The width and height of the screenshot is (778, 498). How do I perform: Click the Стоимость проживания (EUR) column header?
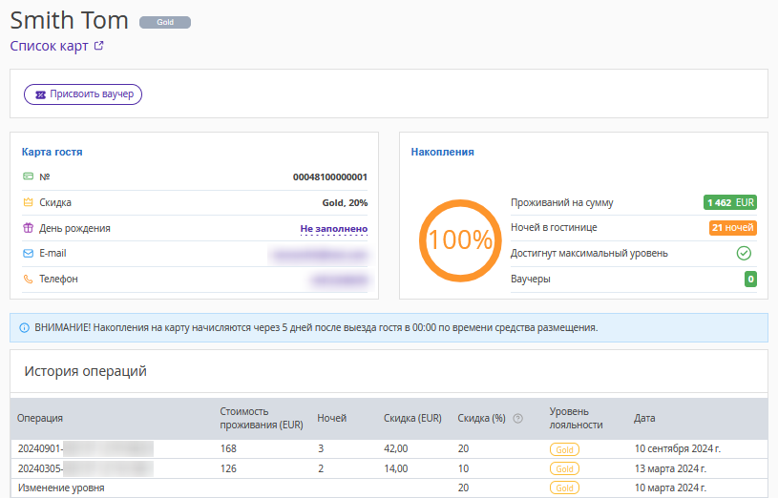[x=262, y=418]
